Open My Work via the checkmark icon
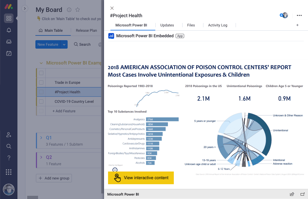Image resolution: width=308 pixels, height=199 pixels. tap(9, 53)
